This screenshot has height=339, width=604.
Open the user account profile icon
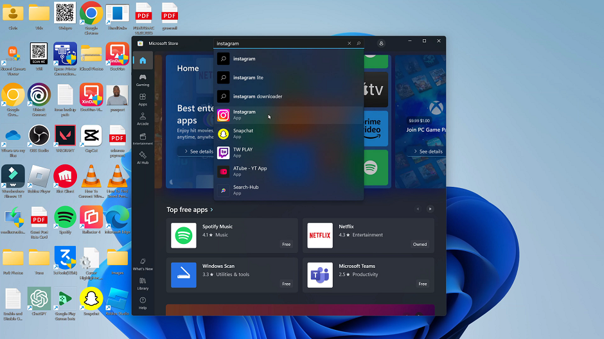point(381,44)
